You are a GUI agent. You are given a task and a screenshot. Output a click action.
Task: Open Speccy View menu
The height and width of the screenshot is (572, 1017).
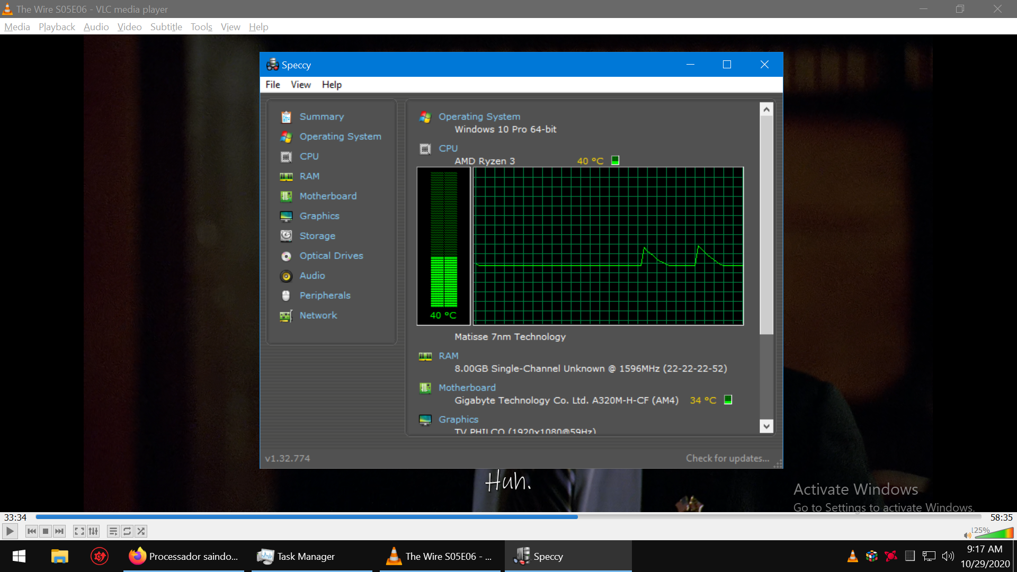(300, 85)
